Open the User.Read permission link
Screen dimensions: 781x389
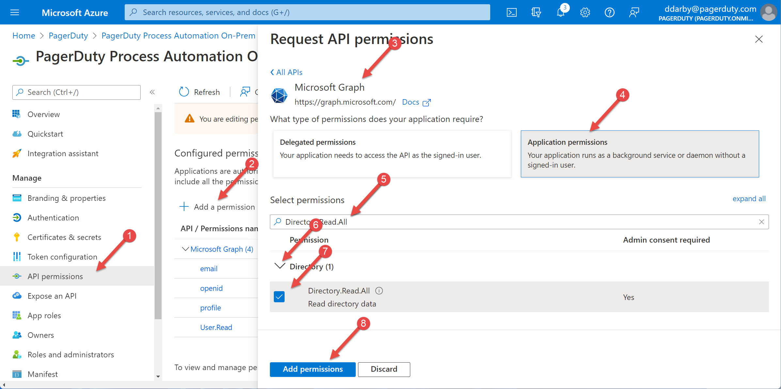[216, 327]
